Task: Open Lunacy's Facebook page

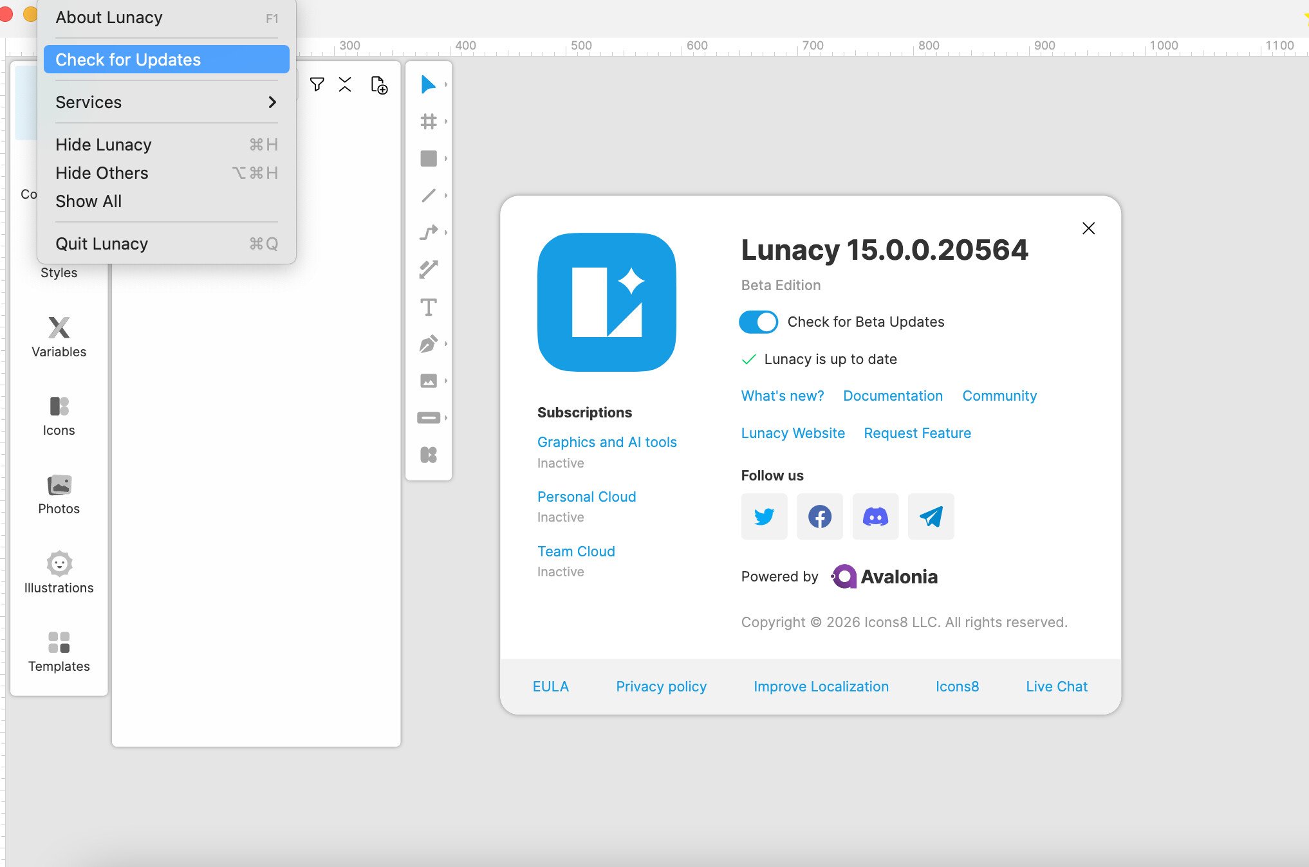Action: tap(820, 516)
